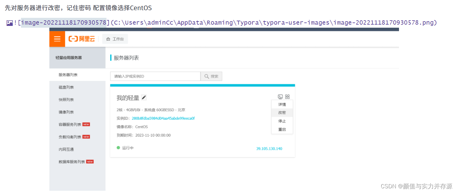Select 数据库服务列表 in the sidebar

point(77,162)
